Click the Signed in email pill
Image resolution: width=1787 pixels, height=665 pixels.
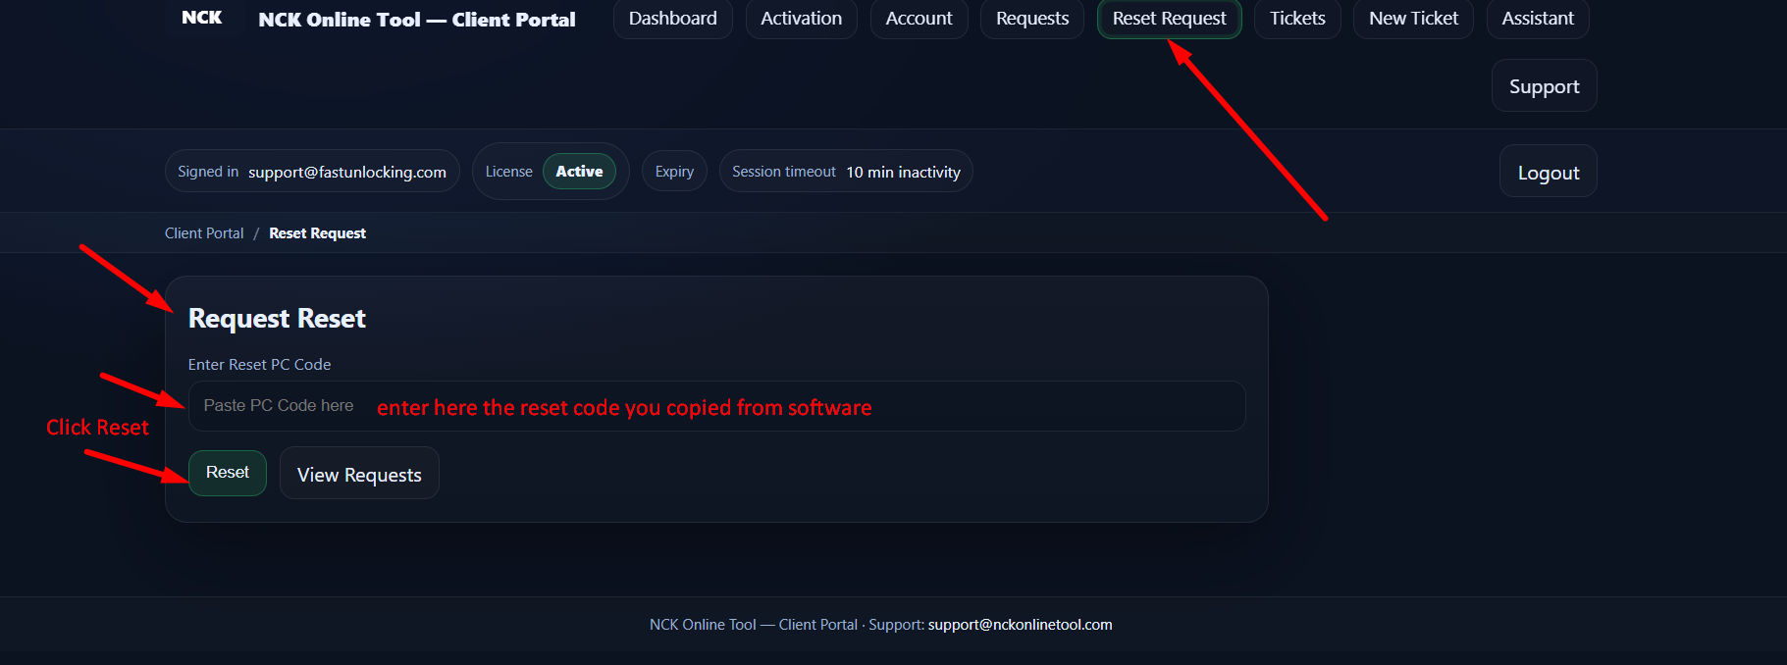click(312, 172)
